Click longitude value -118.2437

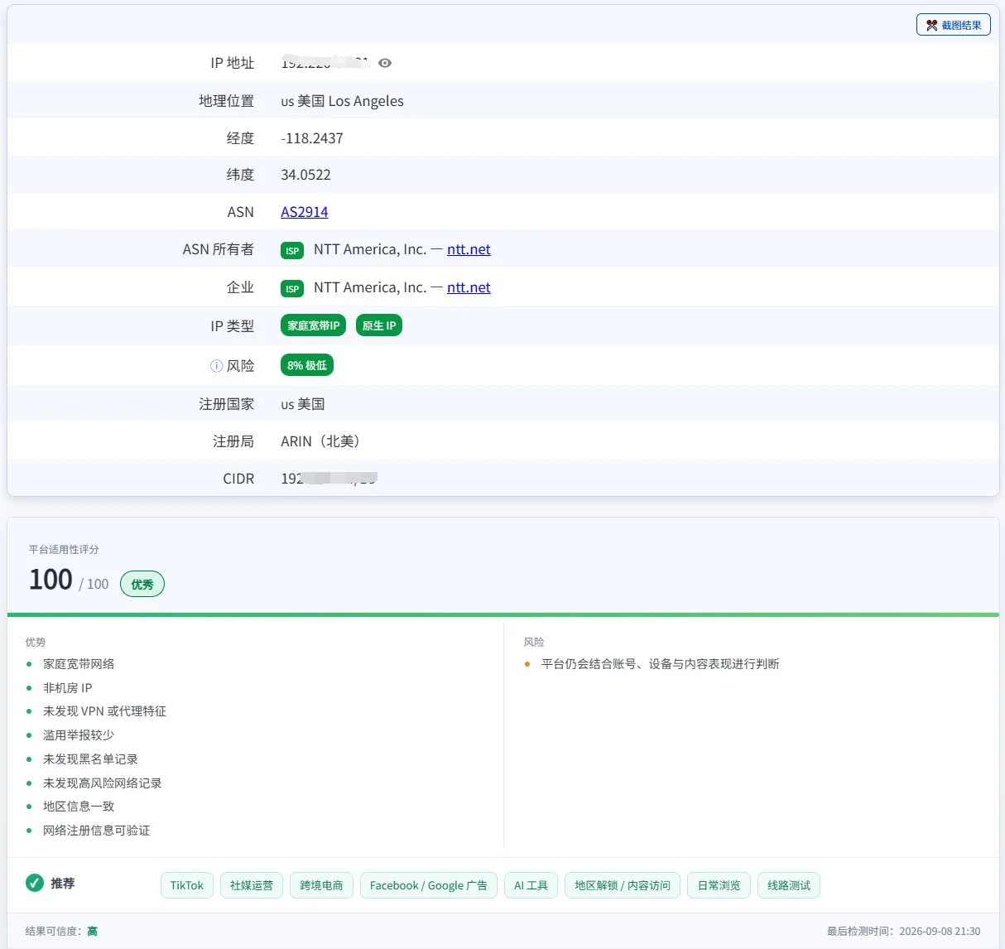tap(312, 138)
